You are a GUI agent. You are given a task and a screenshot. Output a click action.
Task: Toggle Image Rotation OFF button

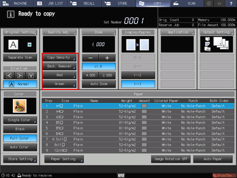[x=171, y=159]
